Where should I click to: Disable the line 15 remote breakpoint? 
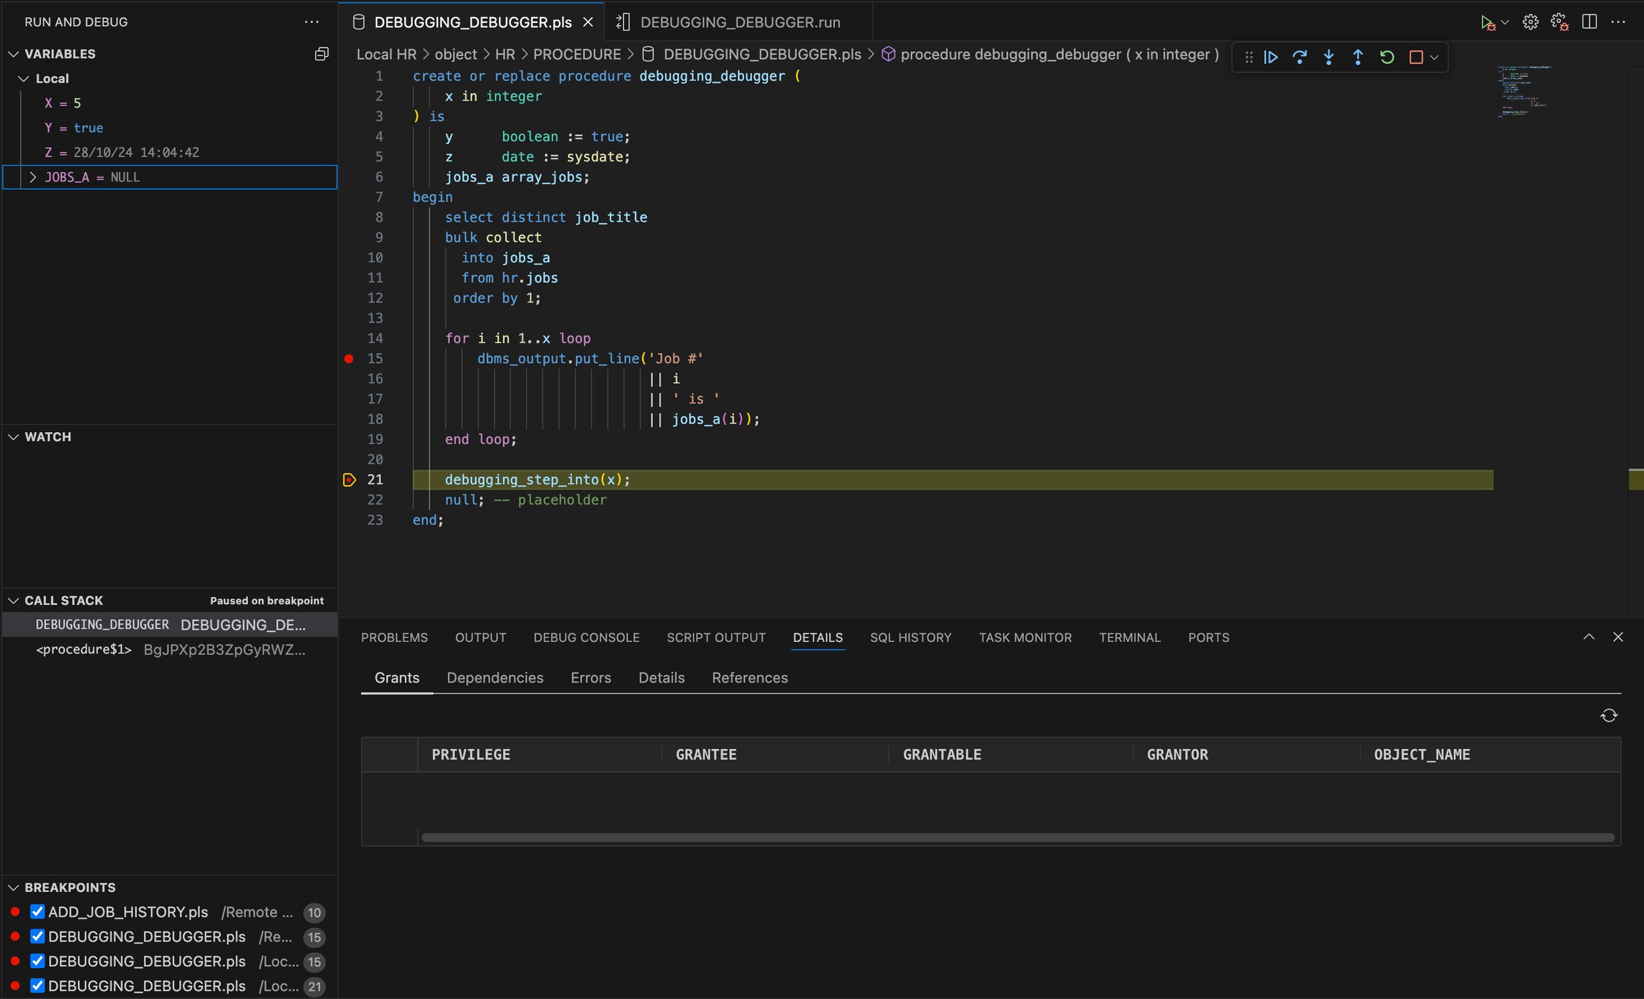37,937
